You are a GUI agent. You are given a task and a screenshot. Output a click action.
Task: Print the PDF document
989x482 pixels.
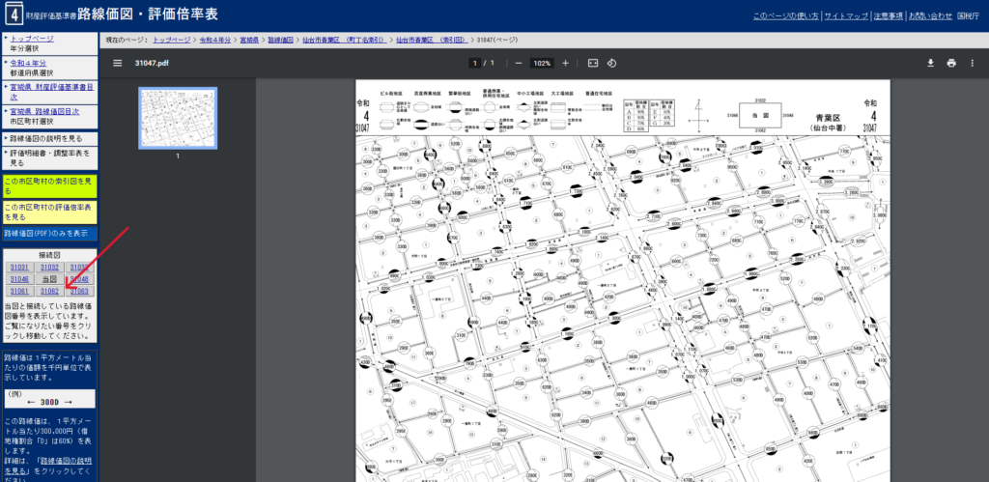pos(951,63)
